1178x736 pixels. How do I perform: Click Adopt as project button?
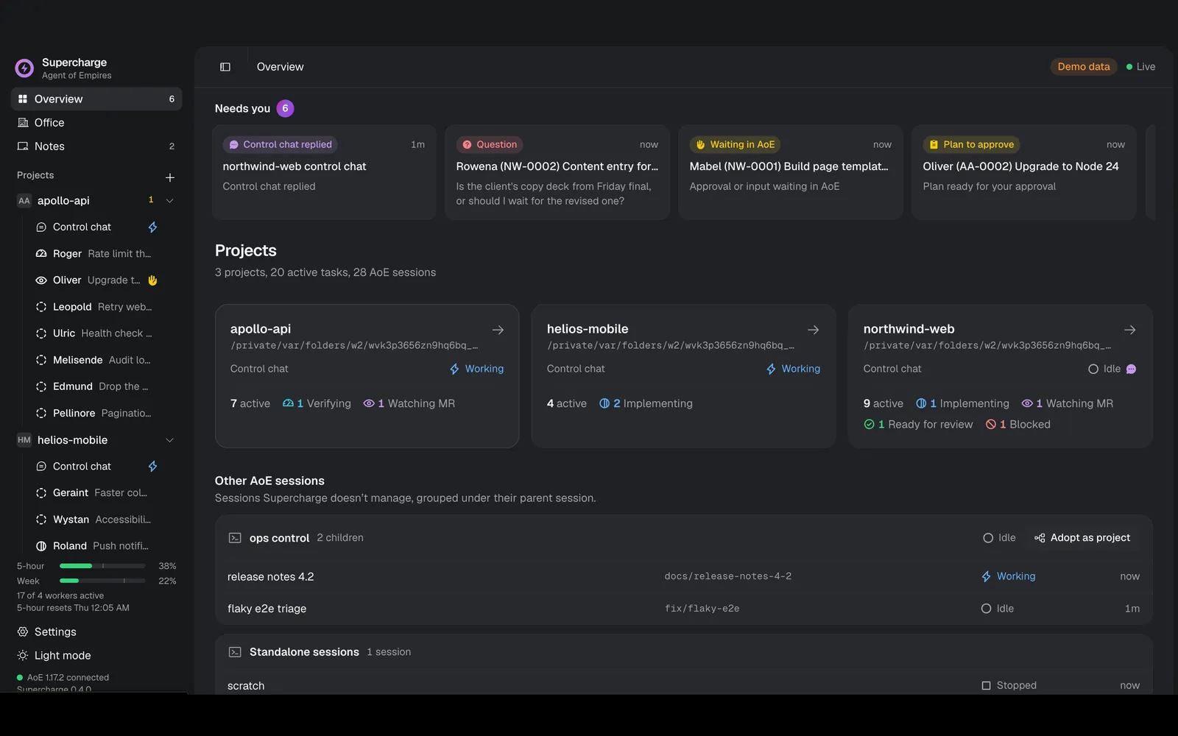pyautogui.click(x=1082, y=538)
